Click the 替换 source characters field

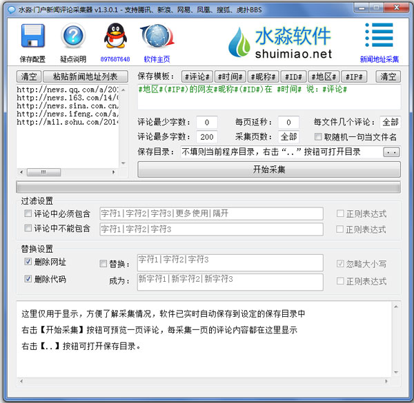pyautogui.click(x=230, y=262)
